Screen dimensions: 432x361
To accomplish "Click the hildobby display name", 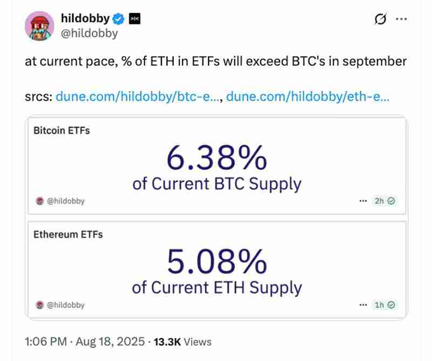I will (x=87, y=18).
